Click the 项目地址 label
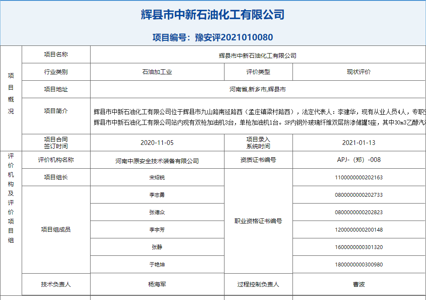The height and width of the screenshot is (300, 426). pyautogui.click(x=56, y=89)
